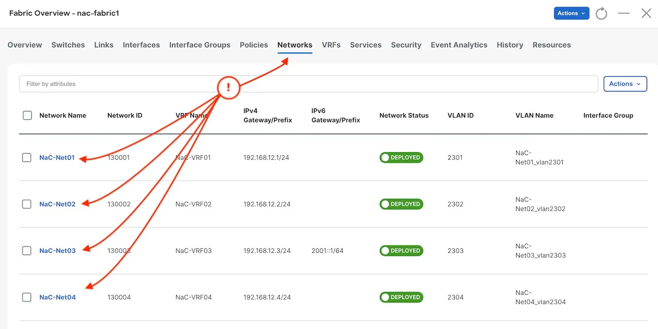Check the select-all checkbox in table header
Screen dimensions: 658x329
pos(27,115)
